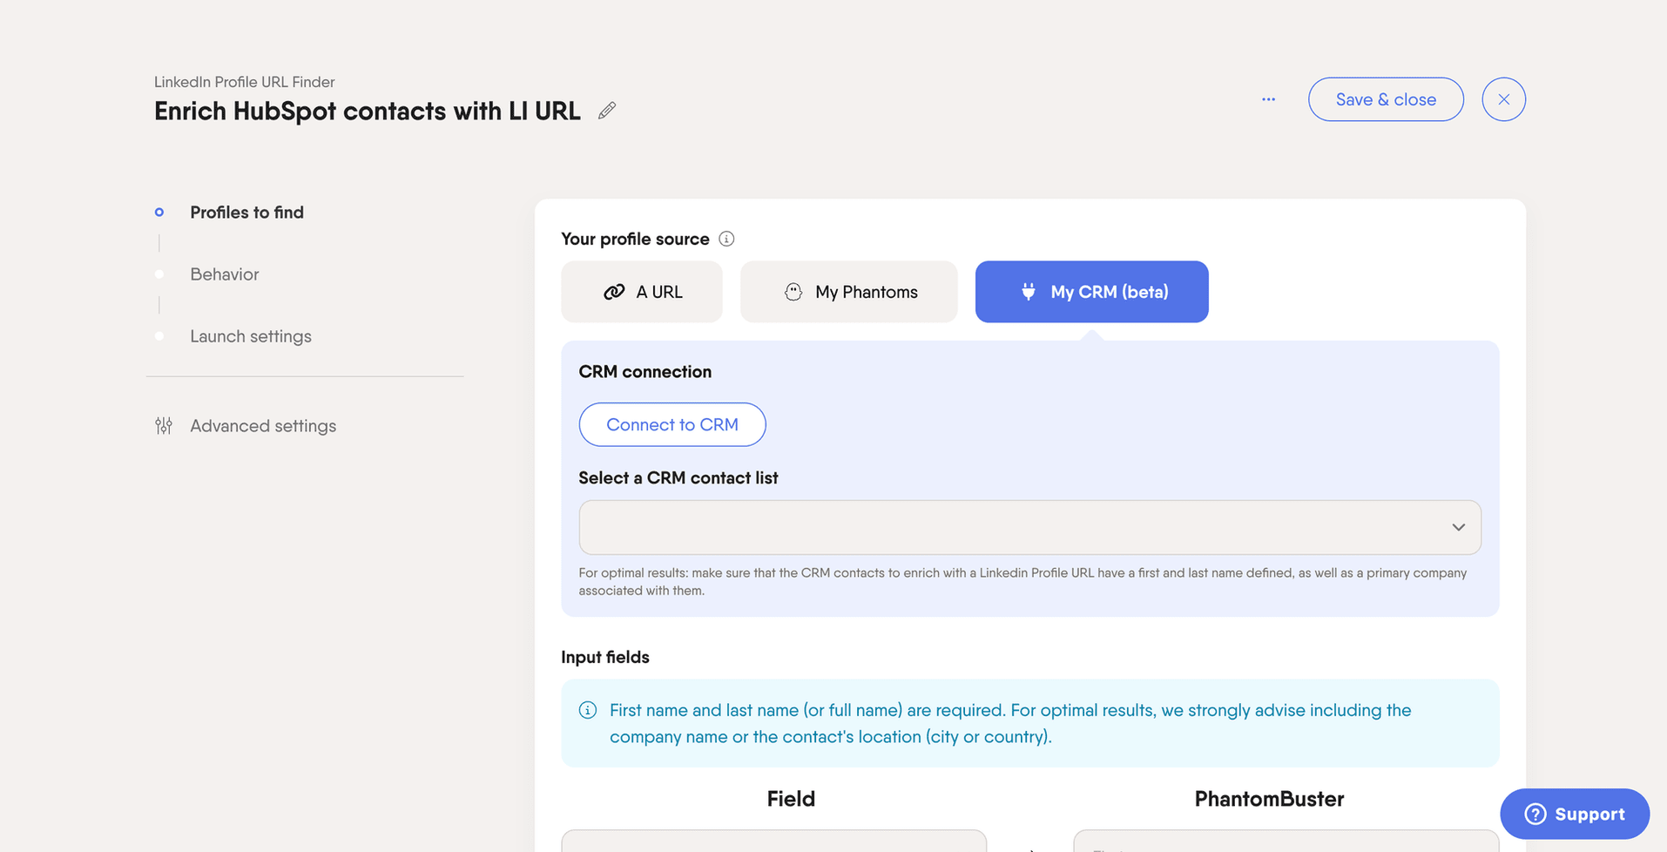
Task: Click the X close icon at top right
Action: 1503,99
